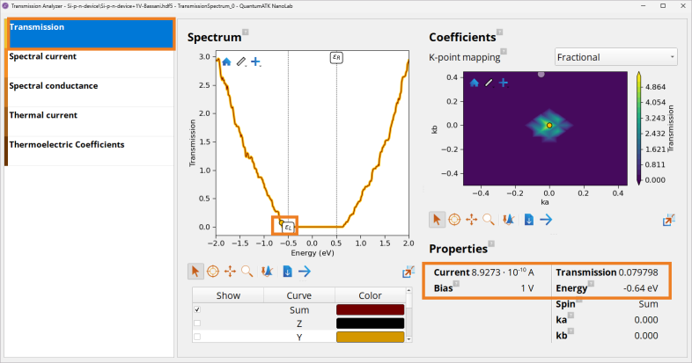Click the curve peak icon under Spectrum plot
This screenshot has height=363, width=692.
(x=267, y=272)
